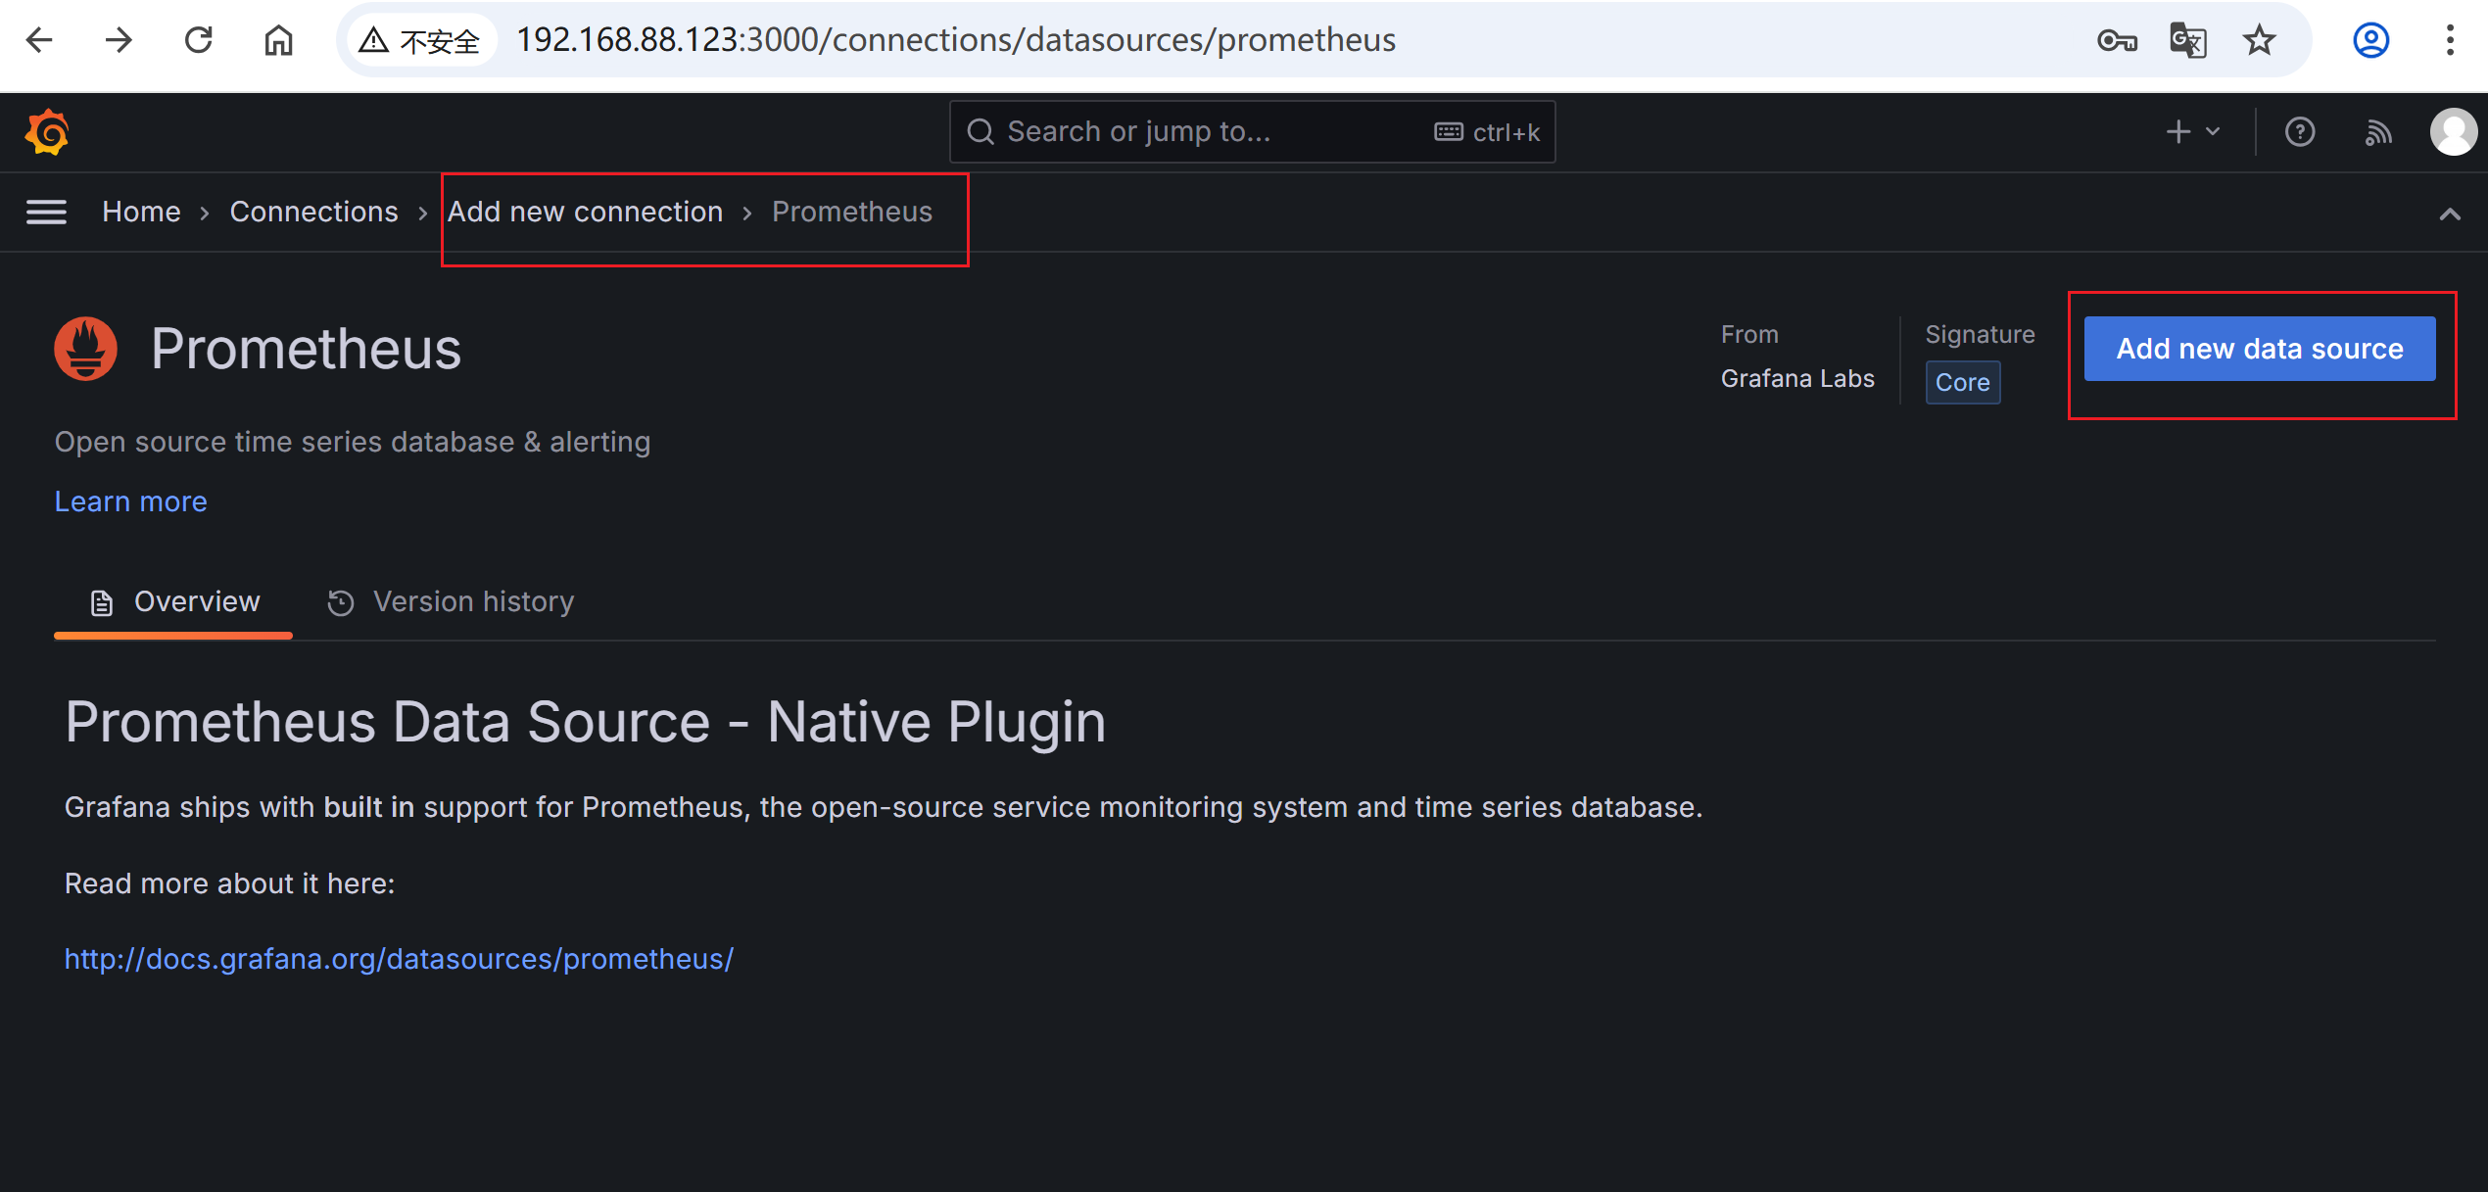The height and width of the screenshot is (1192, 2488).
Task: Expand the plus New dropdown
Action: 2193,131
